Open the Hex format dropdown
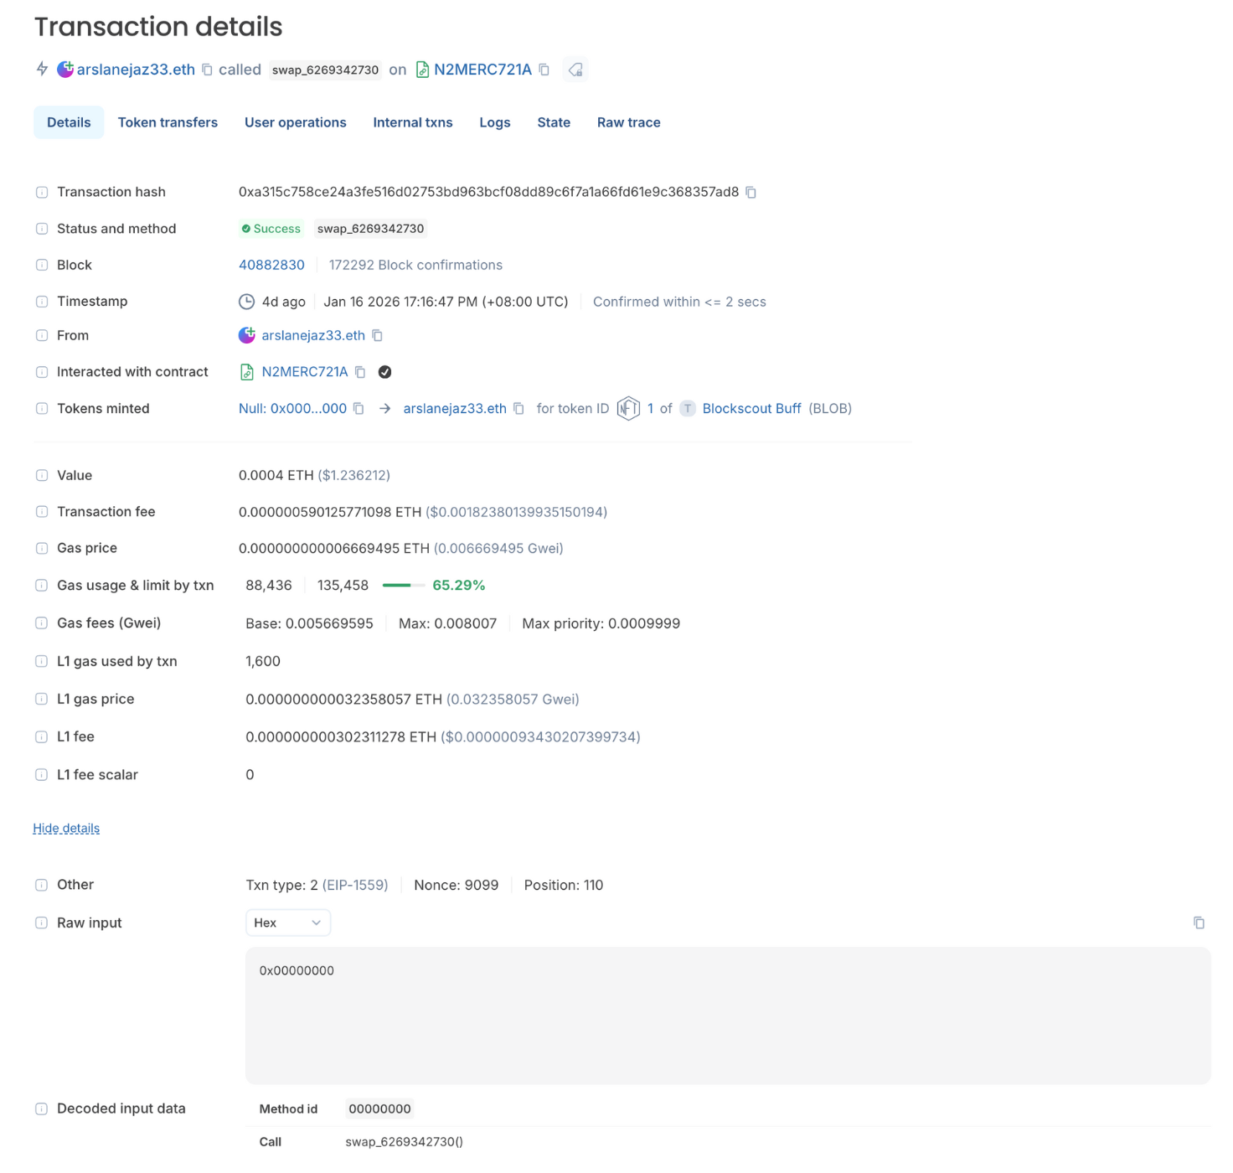Viewport: 1233px width, 1173px height. click(x=287, y=922)
